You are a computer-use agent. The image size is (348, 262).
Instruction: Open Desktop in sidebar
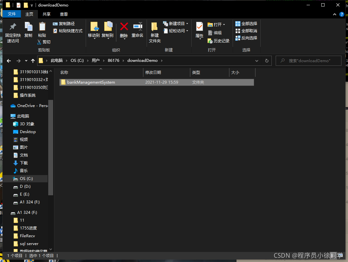pos(25,132)
